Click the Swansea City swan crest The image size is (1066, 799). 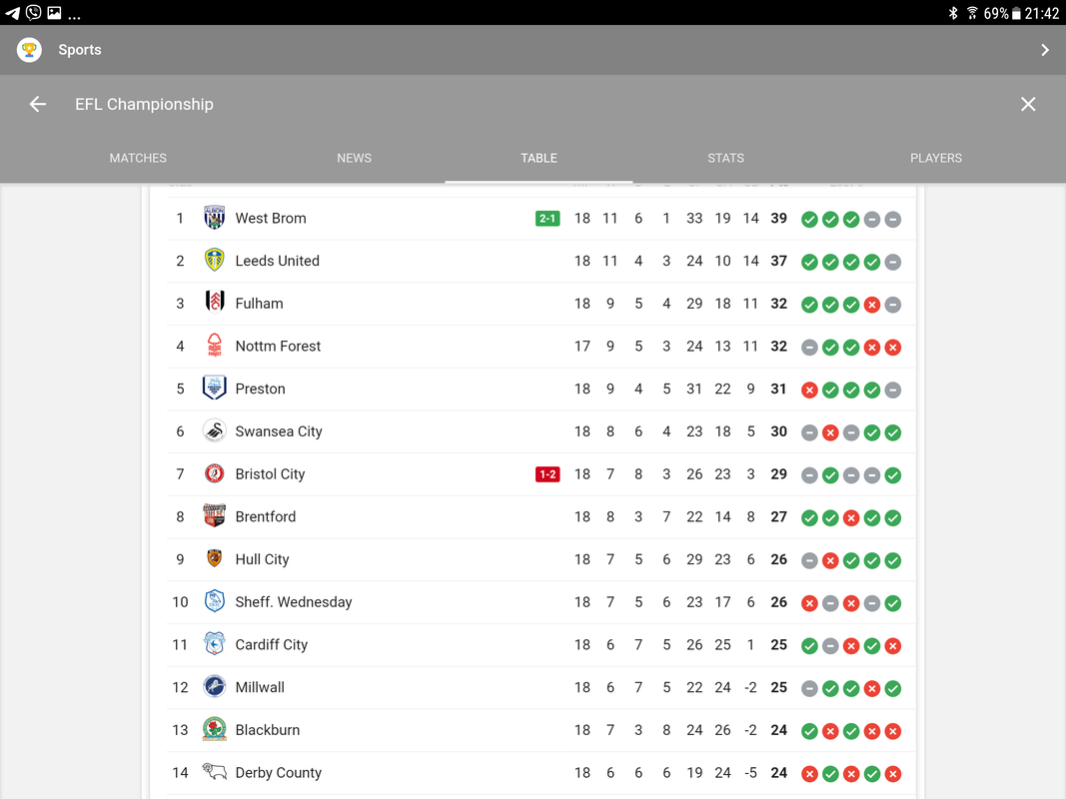pyautogui.click(x=214, y=430)
